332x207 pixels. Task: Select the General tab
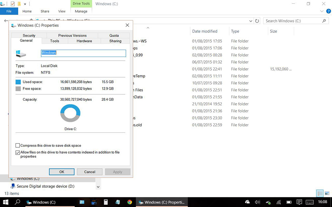[26, 40]
